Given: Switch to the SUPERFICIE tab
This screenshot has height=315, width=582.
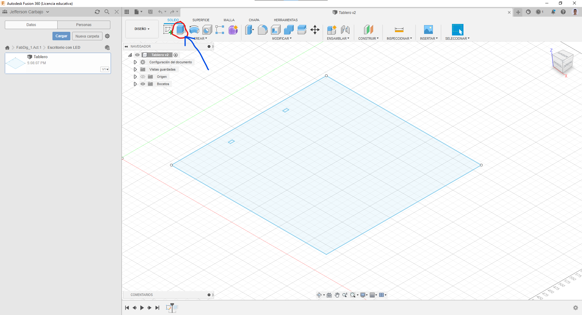Looking at the screenshot, I should 201,20.
